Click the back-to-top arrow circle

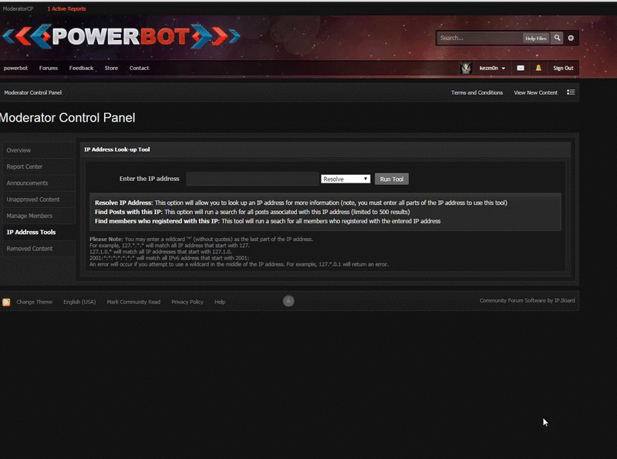point(288,301)
